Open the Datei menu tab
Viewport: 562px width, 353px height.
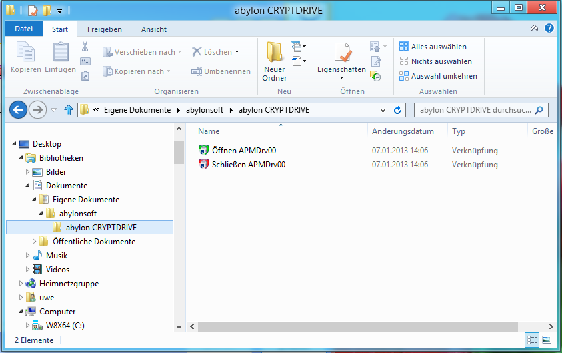coord(23,29)
